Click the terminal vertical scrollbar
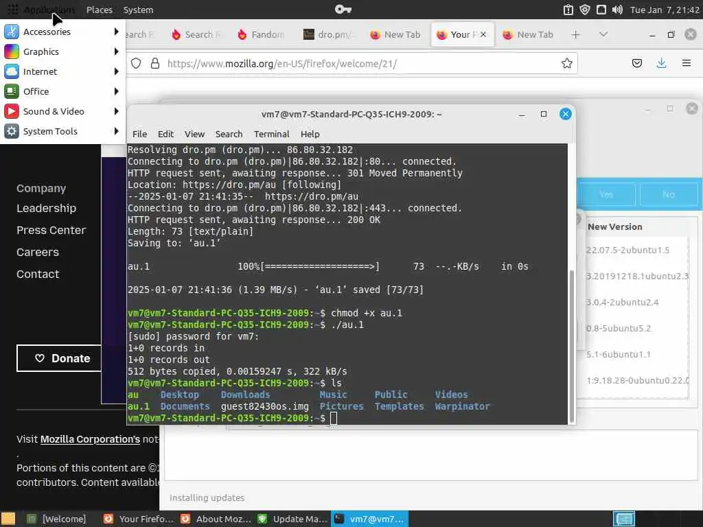Image resolution: width=703 pixels, height=527 pixels. coord(571,347)
